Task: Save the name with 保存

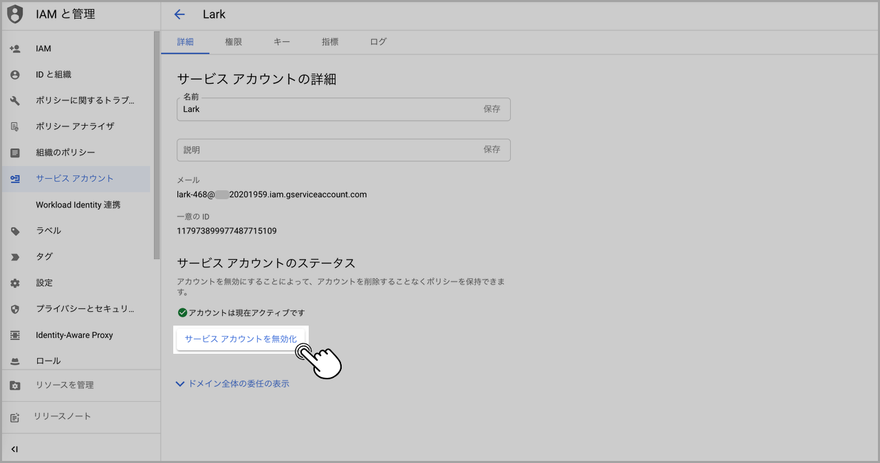Action: 492,109
